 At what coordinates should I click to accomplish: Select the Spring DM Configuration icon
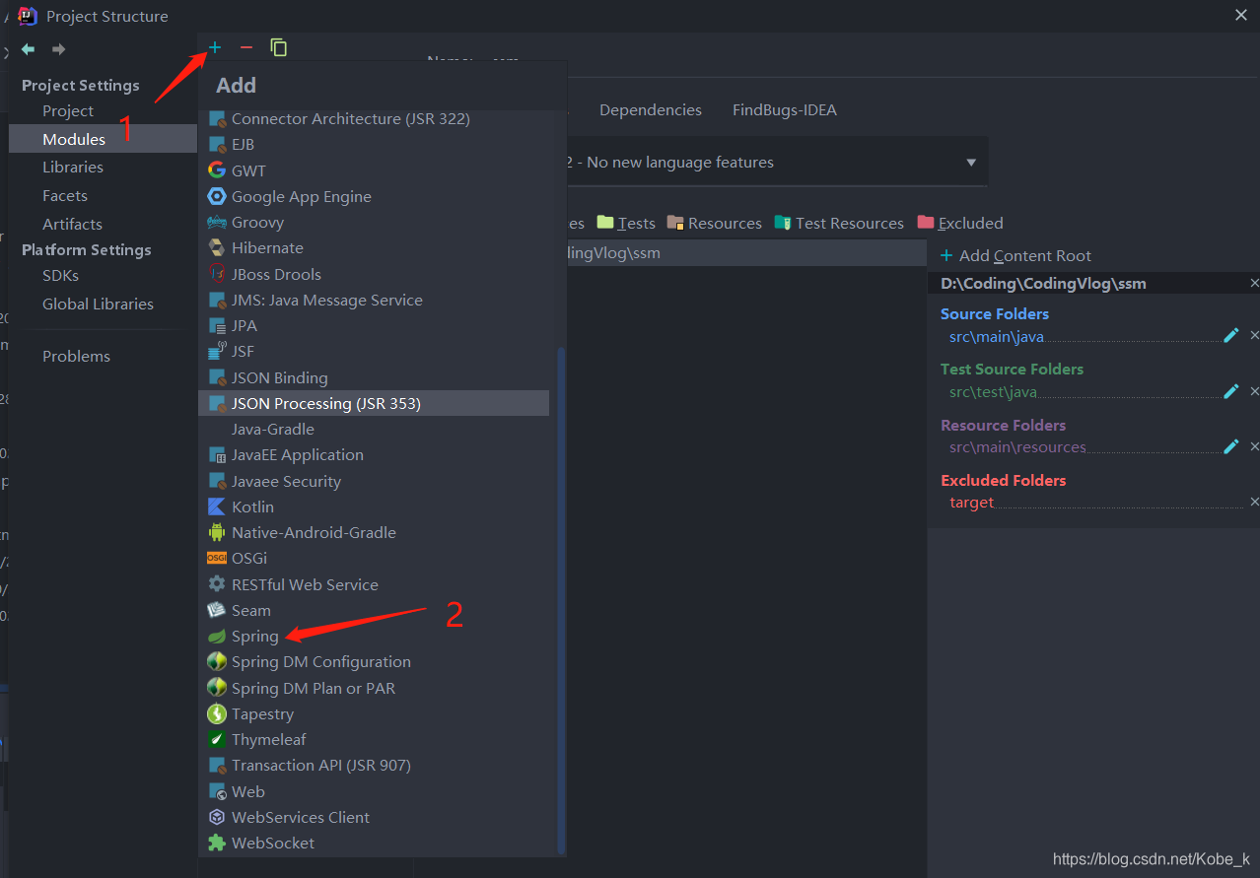coord(217,661)
